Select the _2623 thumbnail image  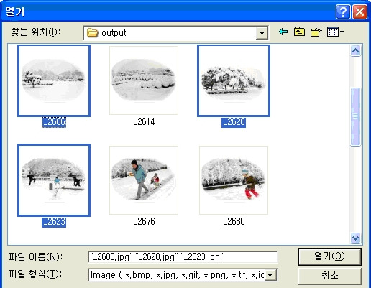tap(54, 180)
